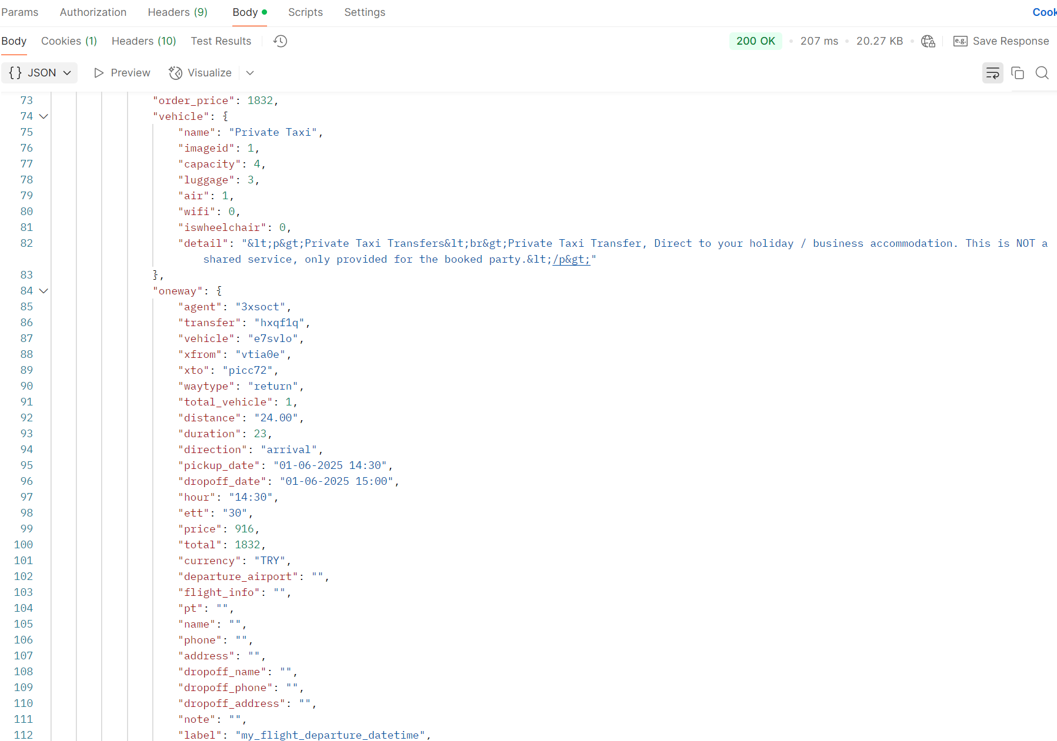Collapse the oneway object on line 84
The height and width of the screenshot is (741, 1057).
point(44,291)
